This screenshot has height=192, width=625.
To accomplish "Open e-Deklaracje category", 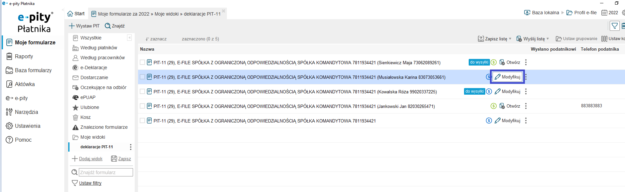I will (90, 68).
